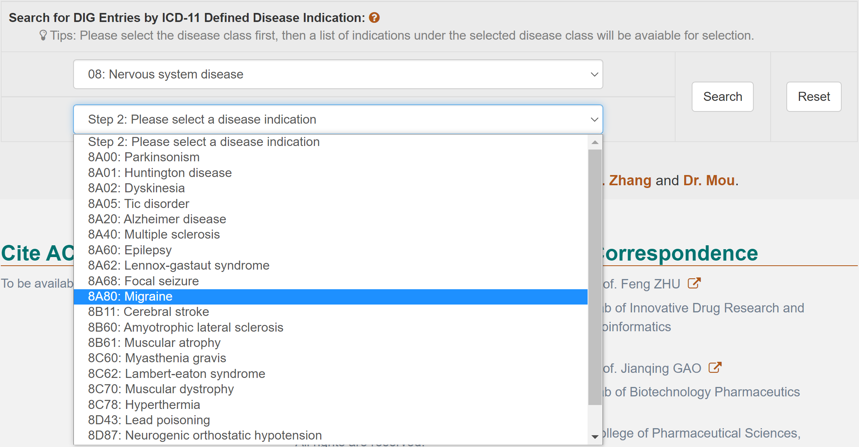Image resolution: width=859 pixels, height=447 pixels.
Task: Click the orange help question mark icon
Action: 374,18
